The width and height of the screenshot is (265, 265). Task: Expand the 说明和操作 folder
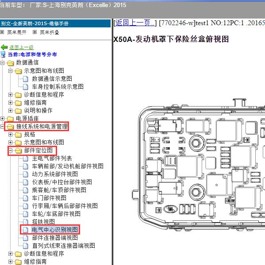tap(10, 110)
